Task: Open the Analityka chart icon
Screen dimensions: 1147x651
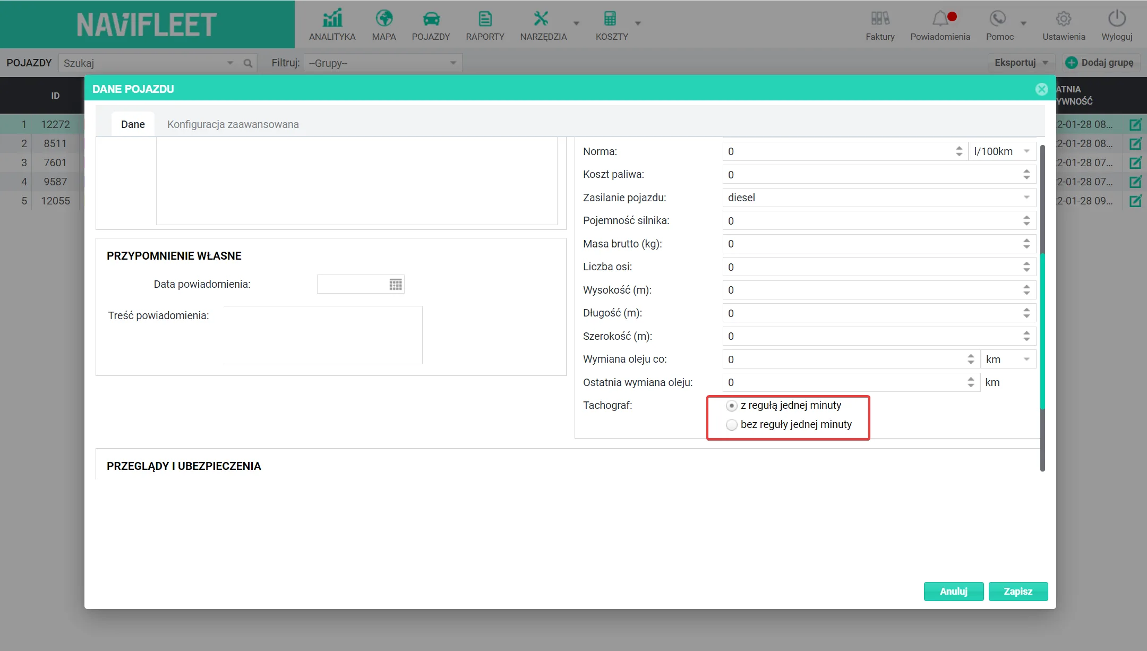Action: pyautogui.click(x=332, y=19)
